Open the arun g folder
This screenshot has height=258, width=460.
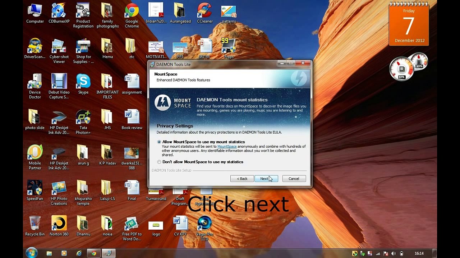pos(83,155)
